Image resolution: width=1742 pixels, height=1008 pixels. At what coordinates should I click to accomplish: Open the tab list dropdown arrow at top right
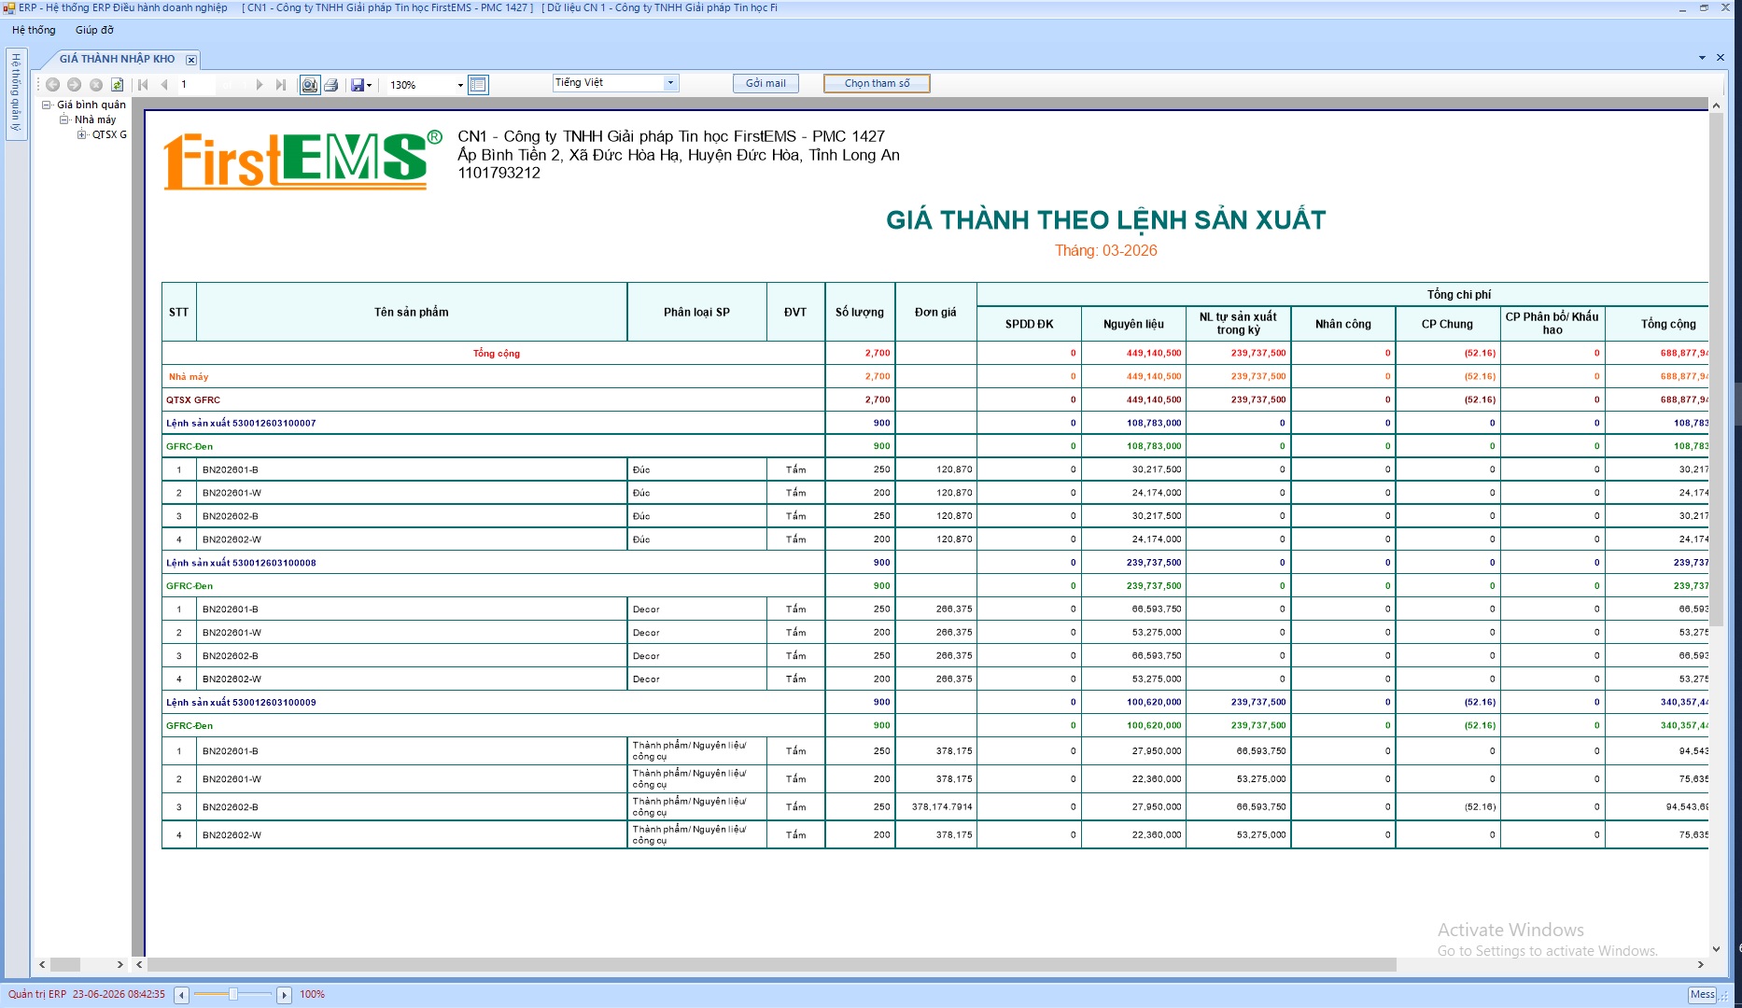click(1702, 58)
